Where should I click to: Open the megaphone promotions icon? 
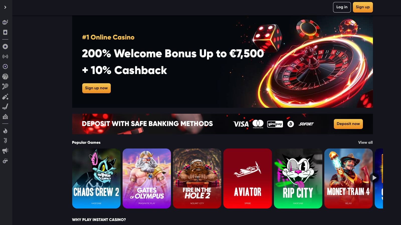pyautogui.click(x=5, y=151)
